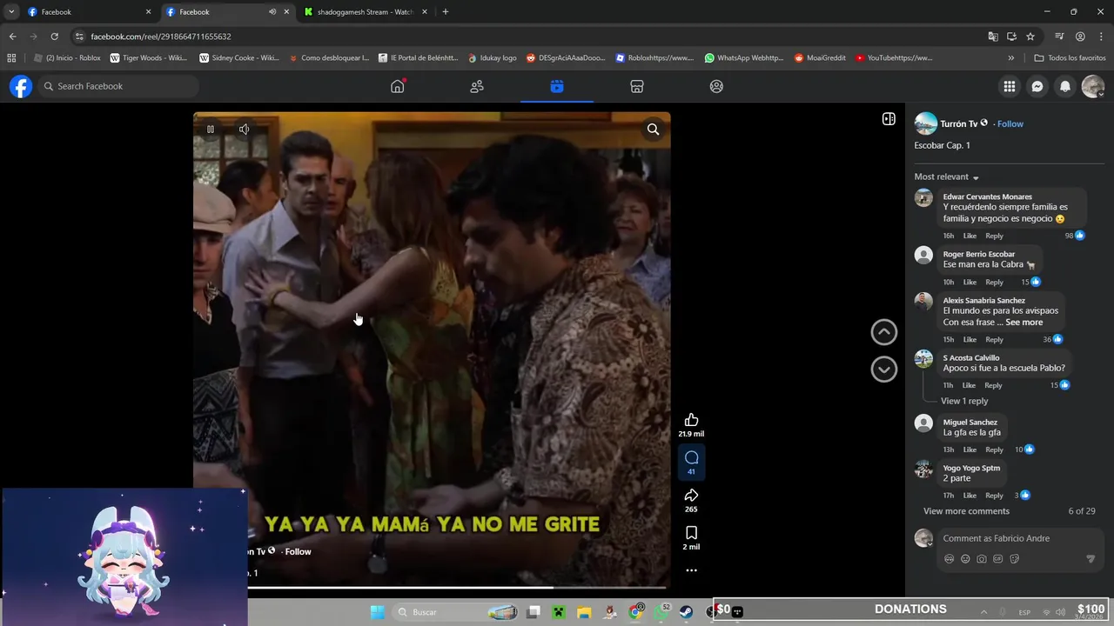Image resolution: width=1114 pixels, height=626 pixels.
Task: Reload the page
Action: (x=54, y=37)
